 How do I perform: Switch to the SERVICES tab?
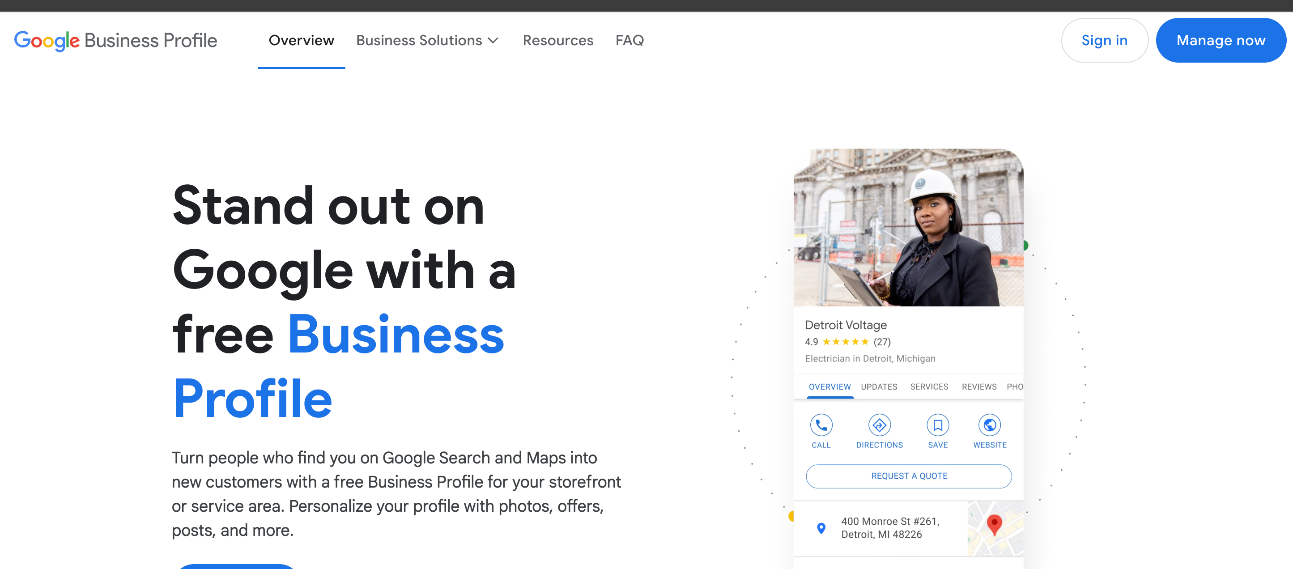click(x=929, y=386)
